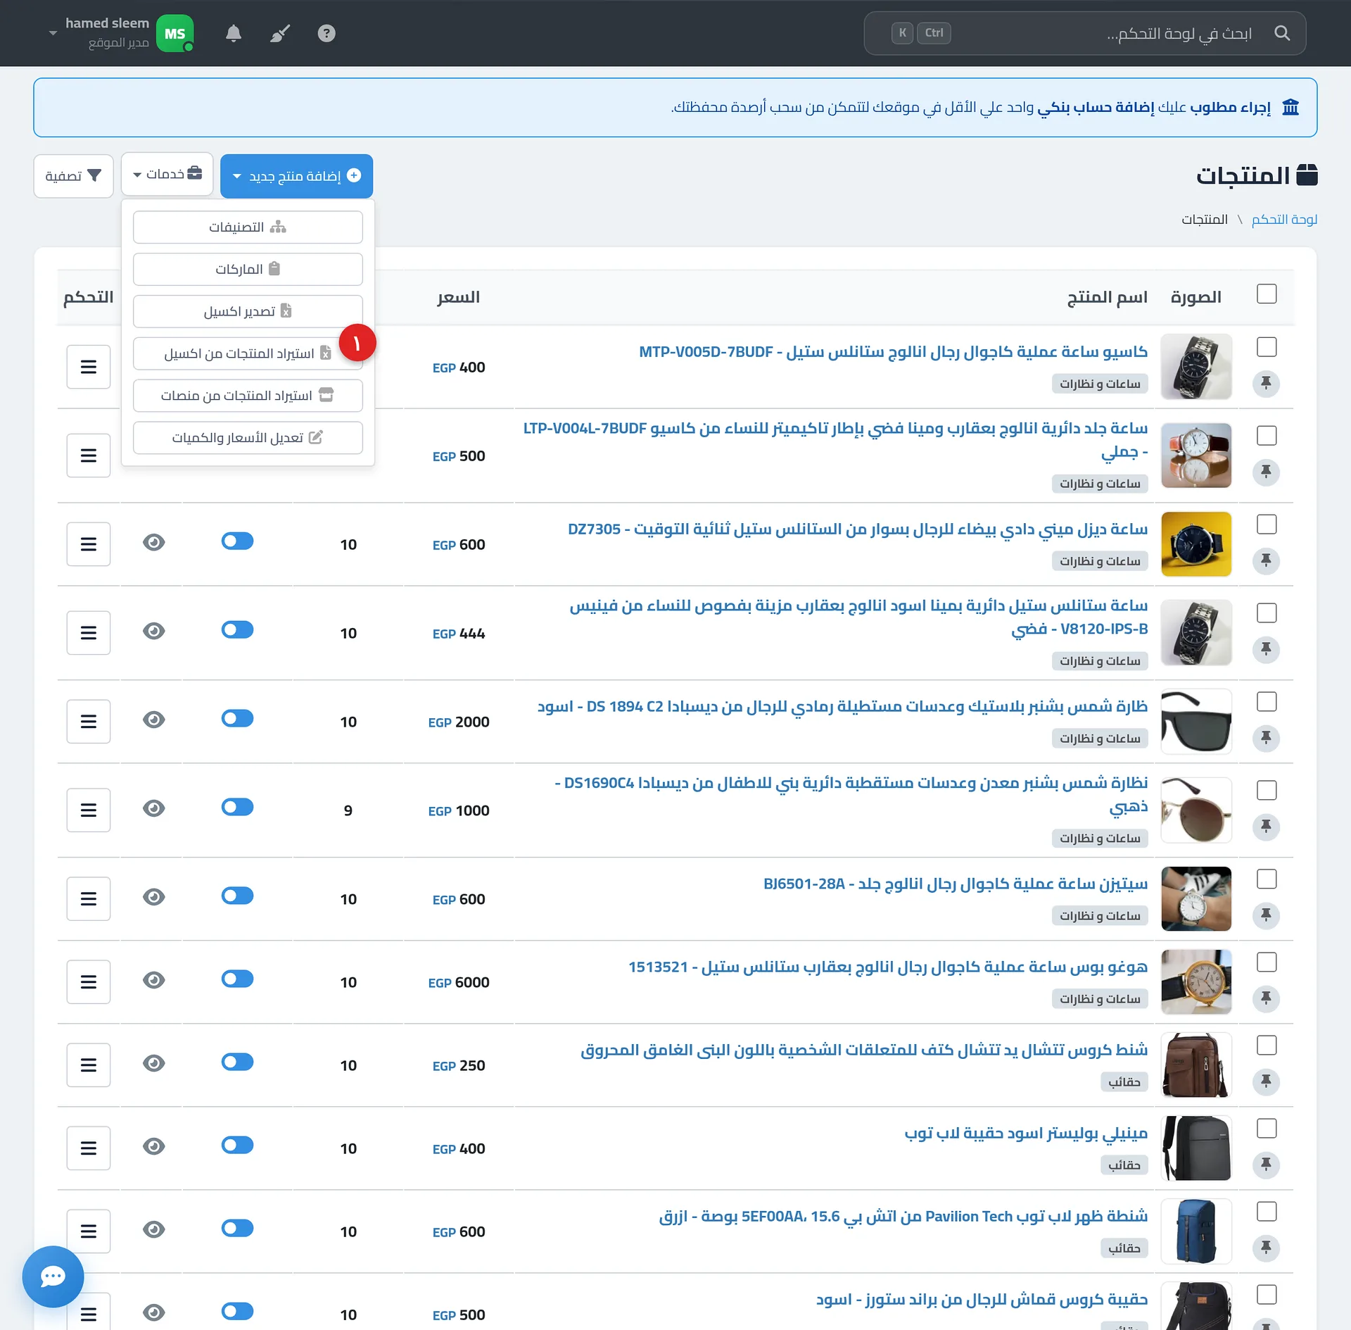Click the EGP 6000 price value
This screenshot has width=1351, height=1330.
(x=459, y=983)
